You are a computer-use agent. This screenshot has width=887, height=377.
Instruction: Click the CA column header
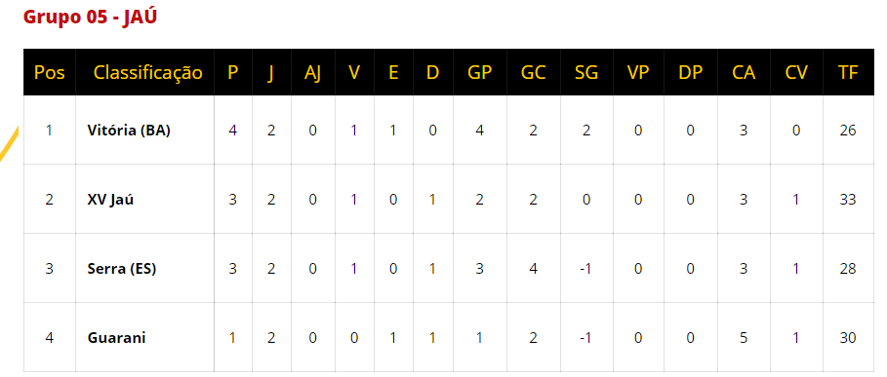[744, 72]
